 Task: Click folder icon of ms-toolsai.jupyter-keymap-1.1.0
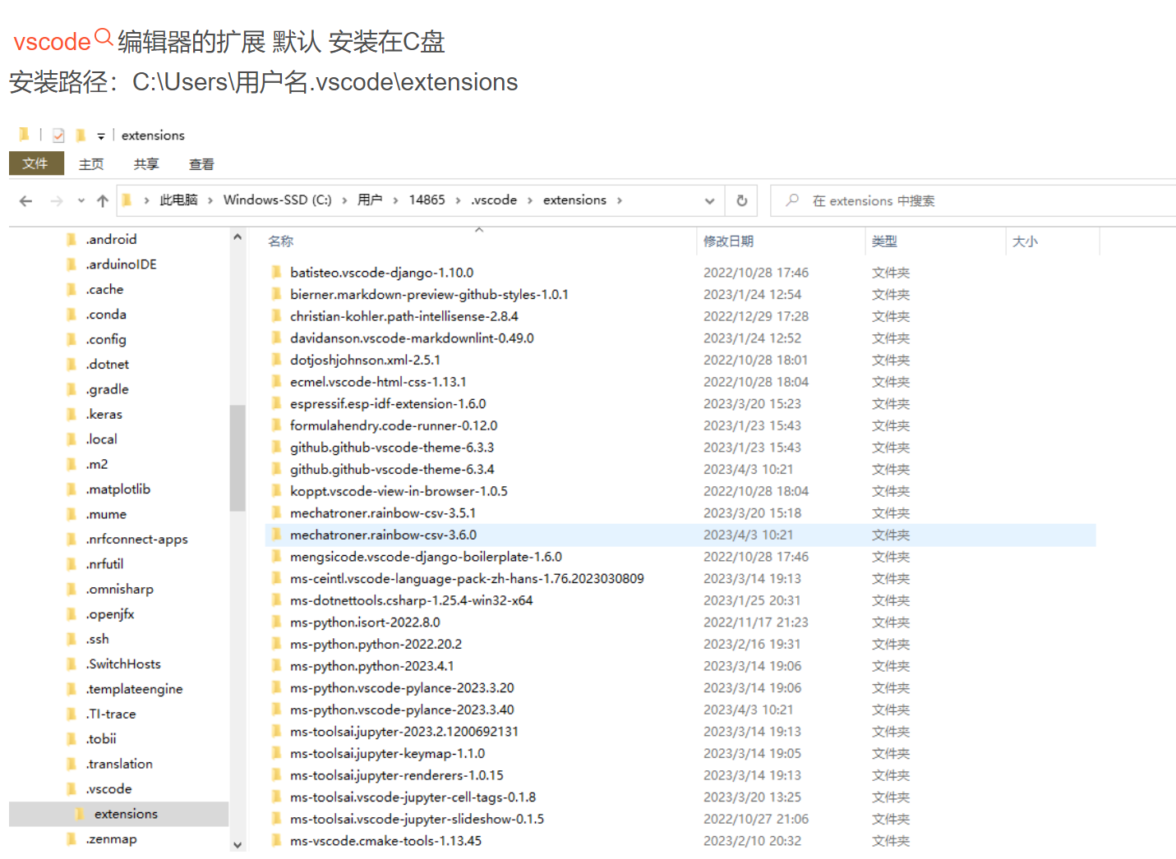point(277,752)
